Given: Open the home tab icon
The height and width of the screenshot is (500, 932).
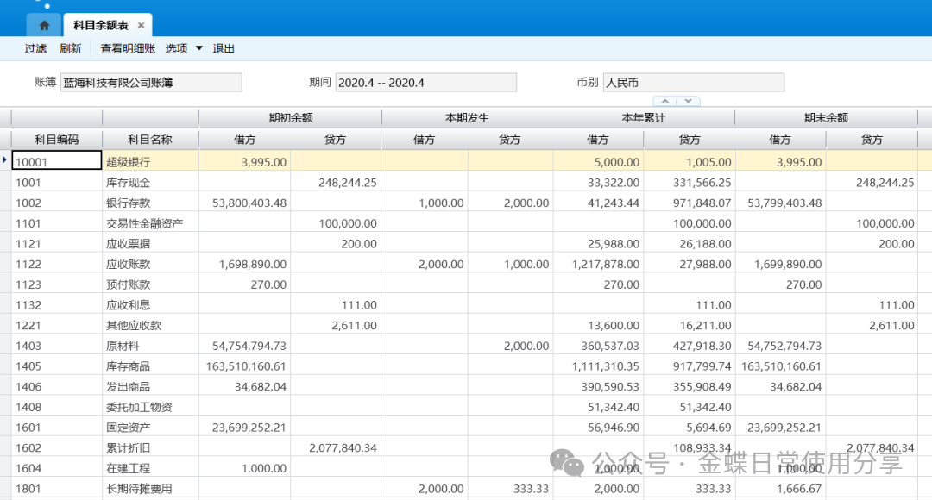Looking at the screenshot, I should 44,25.
